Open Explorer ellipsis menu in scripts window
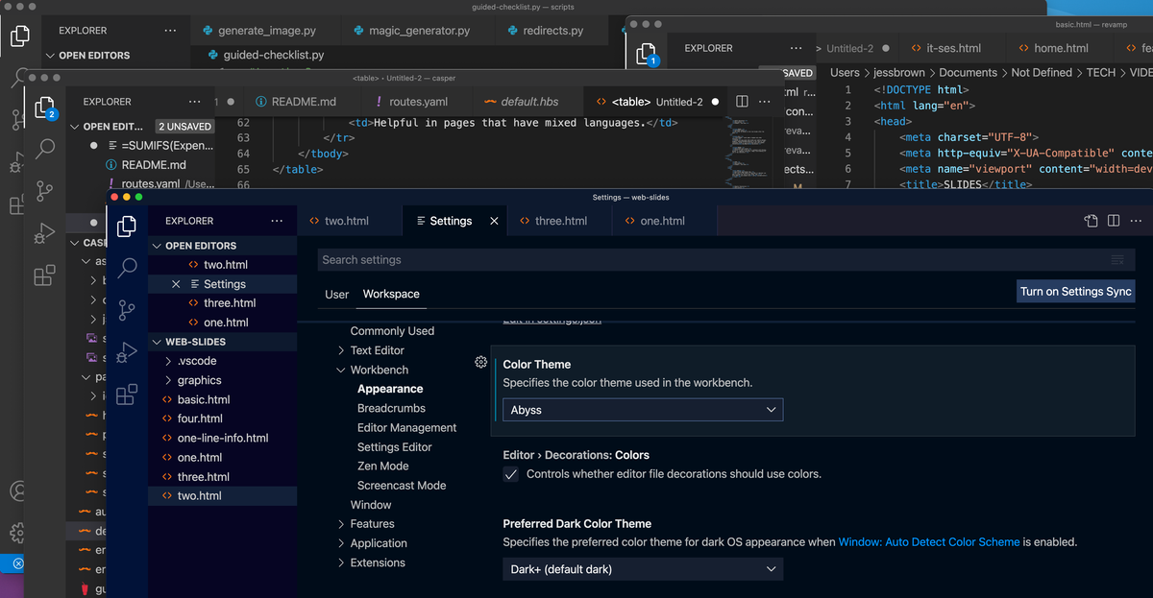Viewport: 1153px width, 598px height. click(x=170, y=31)
